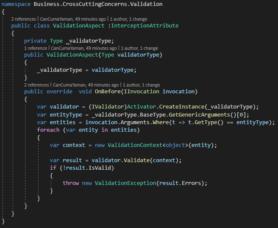278x228 pixels.
Task: Click "1 author, 1 change" above class declaration
Action: pyautogui.click(x=129, y=19)
